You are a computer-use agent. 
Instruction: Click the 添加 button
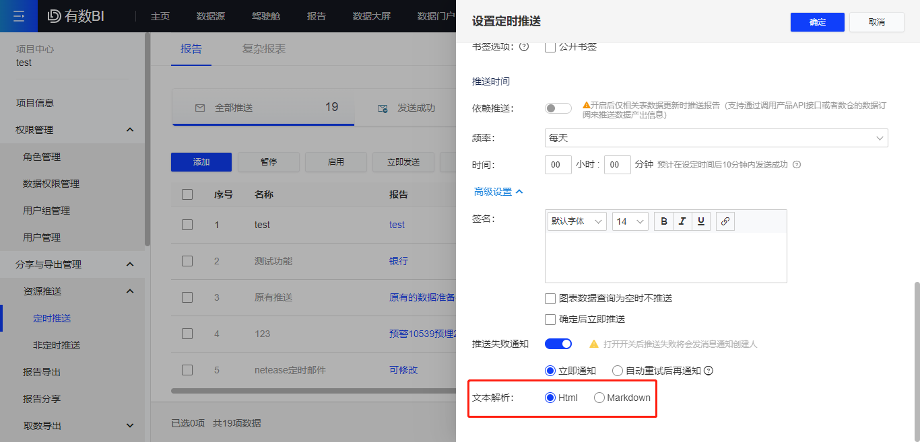click(201, 162)
